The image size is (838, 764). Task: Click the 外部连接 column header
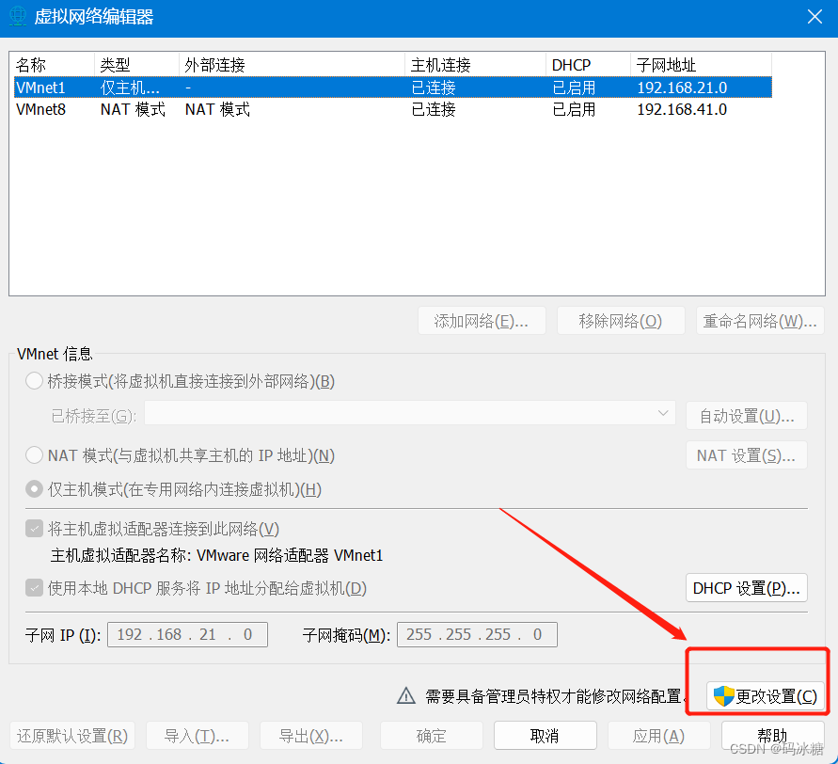click(292, 65)
